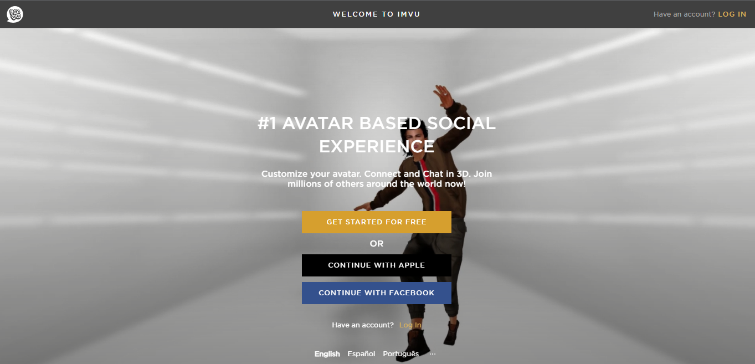Screen dimensions: 755x364
Task: Switch language to Español
Action: point(361,354)
